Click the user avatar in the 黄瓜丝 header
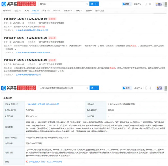The height and width of the screenshot is (166, 168). [x=165, y=4]
